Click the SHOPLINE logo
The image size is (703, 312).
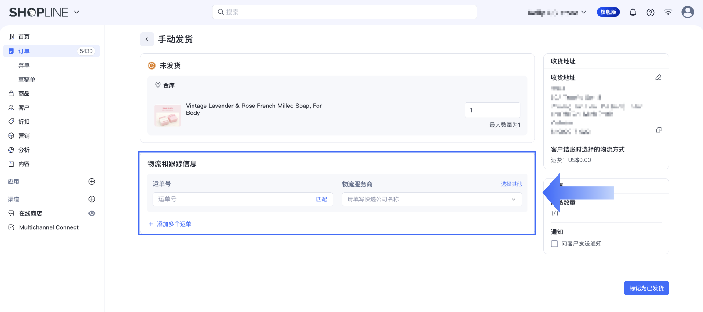(x=39, y=12)
